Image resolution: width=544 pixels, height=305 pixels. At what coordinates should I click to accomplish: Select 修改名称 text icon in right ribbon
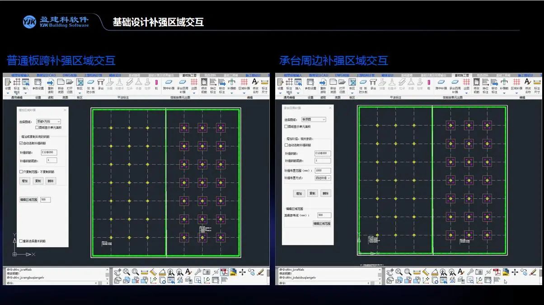click(528, 83)
